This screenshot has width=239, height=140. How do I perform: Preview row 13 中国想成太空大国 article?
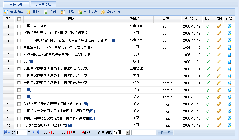pos(229,111)
